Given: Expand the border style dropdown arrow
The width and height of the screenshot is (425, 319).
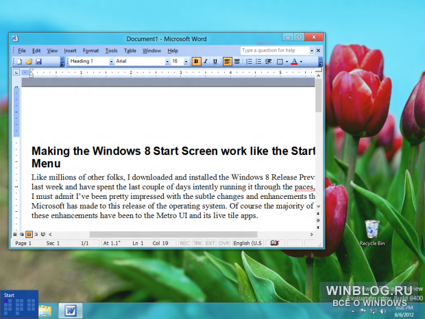Looking at the screenshot, I should (x=287, y=62).
